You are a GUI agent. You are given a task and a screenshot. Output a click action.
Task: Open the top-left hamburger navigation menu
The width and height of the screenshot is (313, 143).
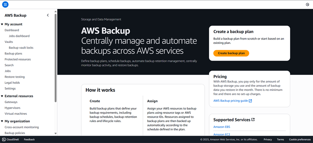[x=5, y=4]
